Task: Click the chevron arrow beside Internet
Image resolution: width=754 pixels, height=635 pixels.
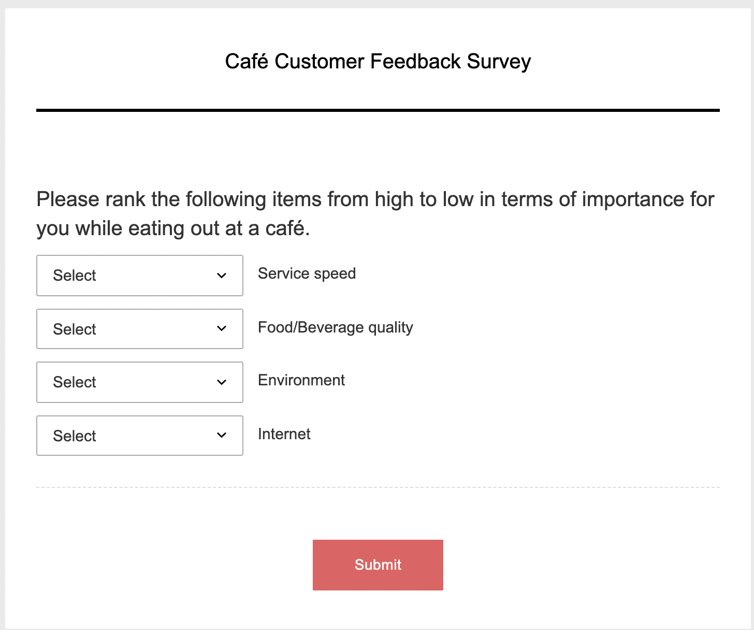Action: coord(222,436)
